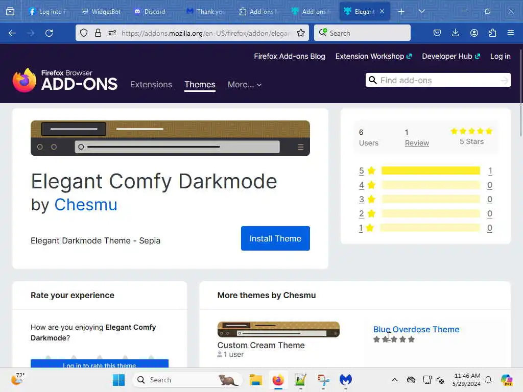Open Malwarebytes from taskbar
This screenshot has height=392, width=523.
(346, 380)
